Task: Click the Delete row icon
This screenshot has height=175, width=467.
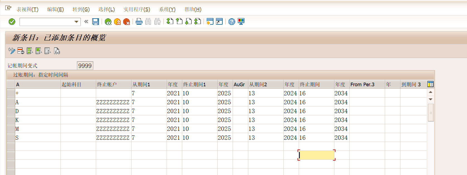Action: 21,51
